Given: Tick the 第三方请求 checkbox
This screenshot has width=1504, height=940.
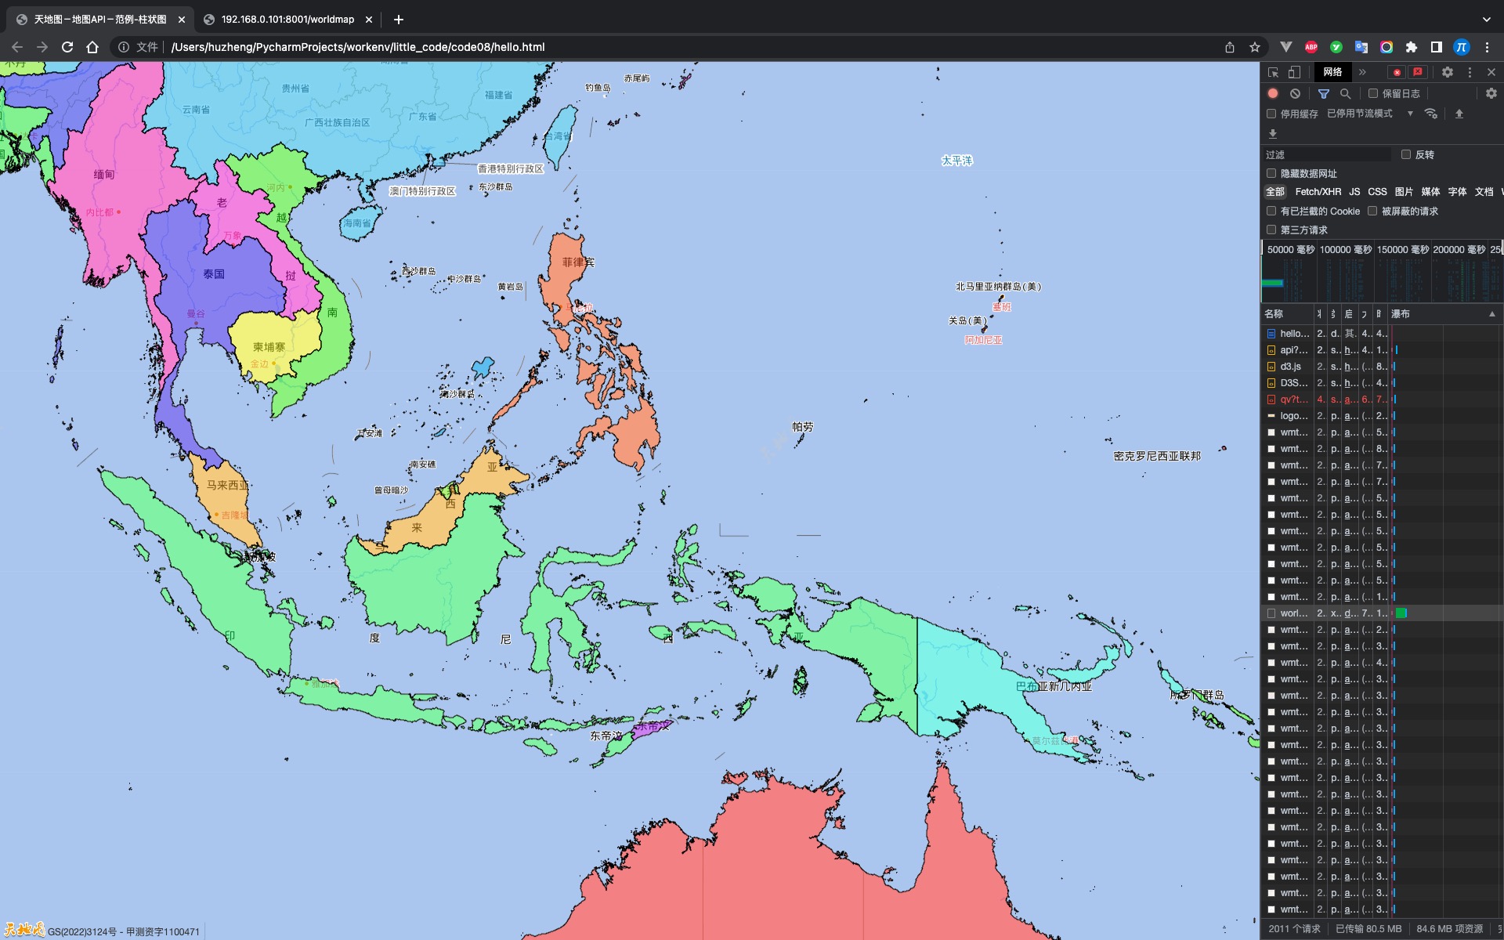Looking at the screenshot, I should point(1271,230).
